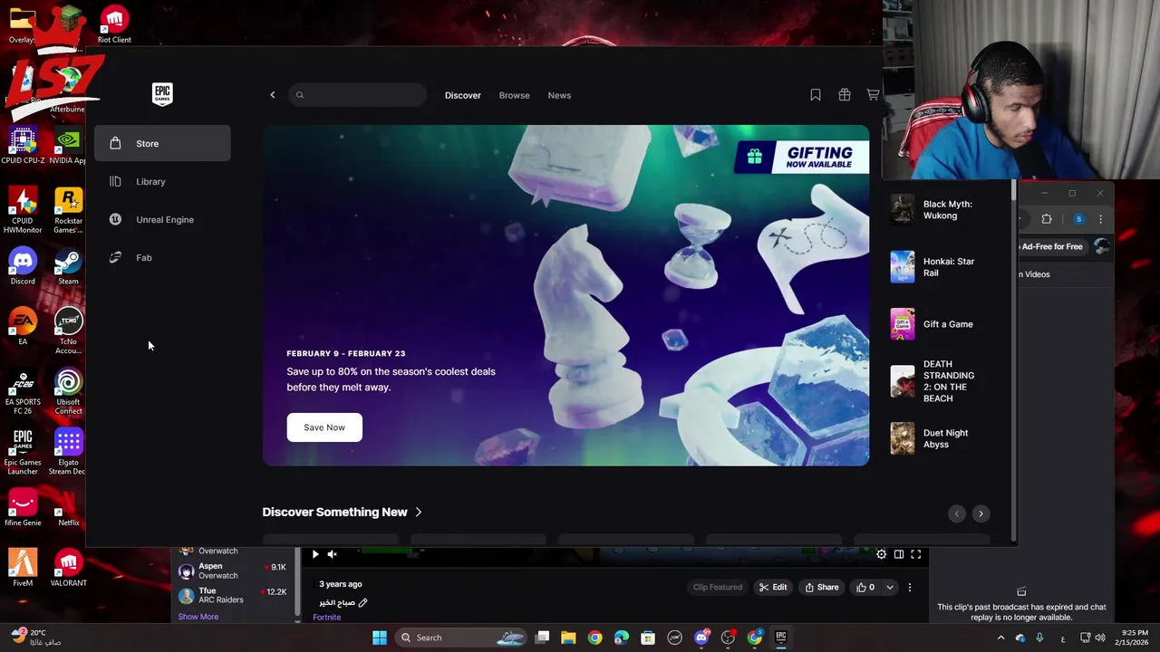Click the Gifting Now Available banner
Image resolution: width=1160 pixels, height=652 pixels.
(x=802, y=157)
